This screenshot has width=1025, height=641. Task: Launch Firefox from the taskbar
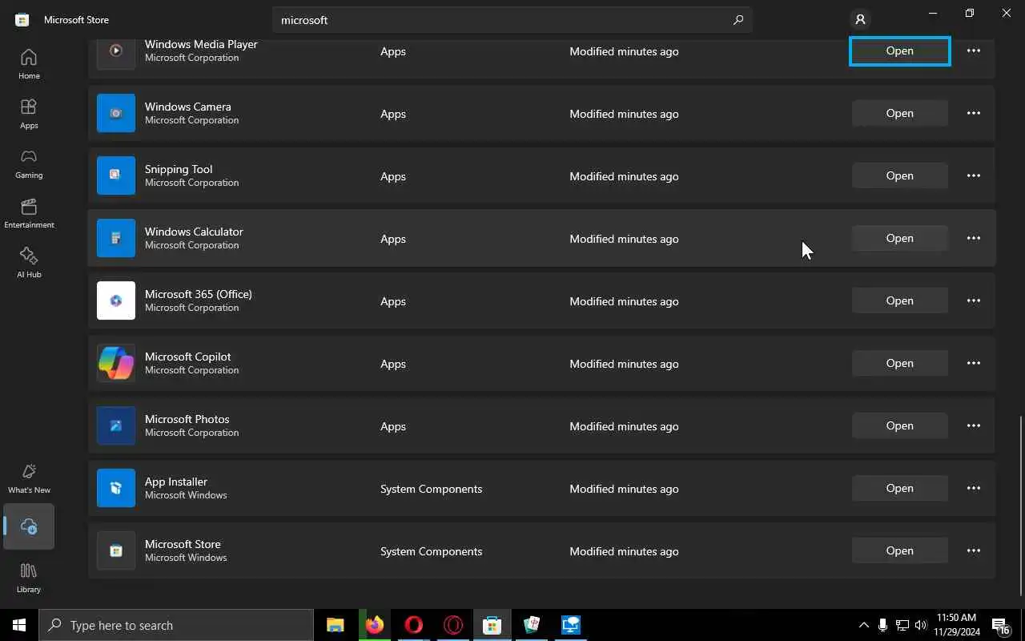(x=374, y=625)
